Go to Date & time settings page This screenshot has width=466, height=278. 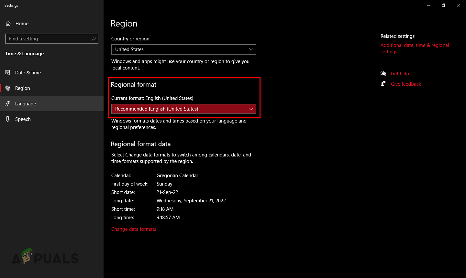(x=28, y=73)
